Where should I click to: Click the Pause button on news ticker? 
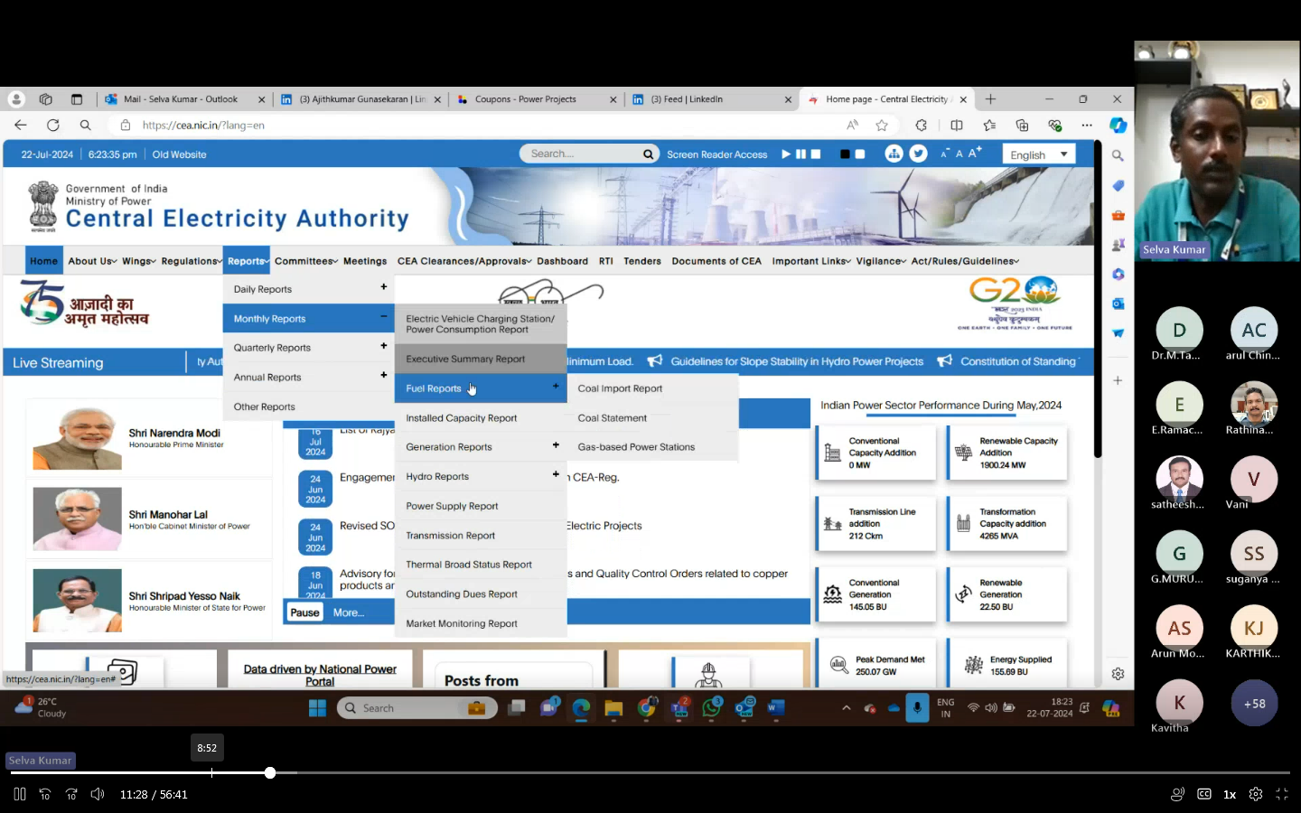click(304, 612)
